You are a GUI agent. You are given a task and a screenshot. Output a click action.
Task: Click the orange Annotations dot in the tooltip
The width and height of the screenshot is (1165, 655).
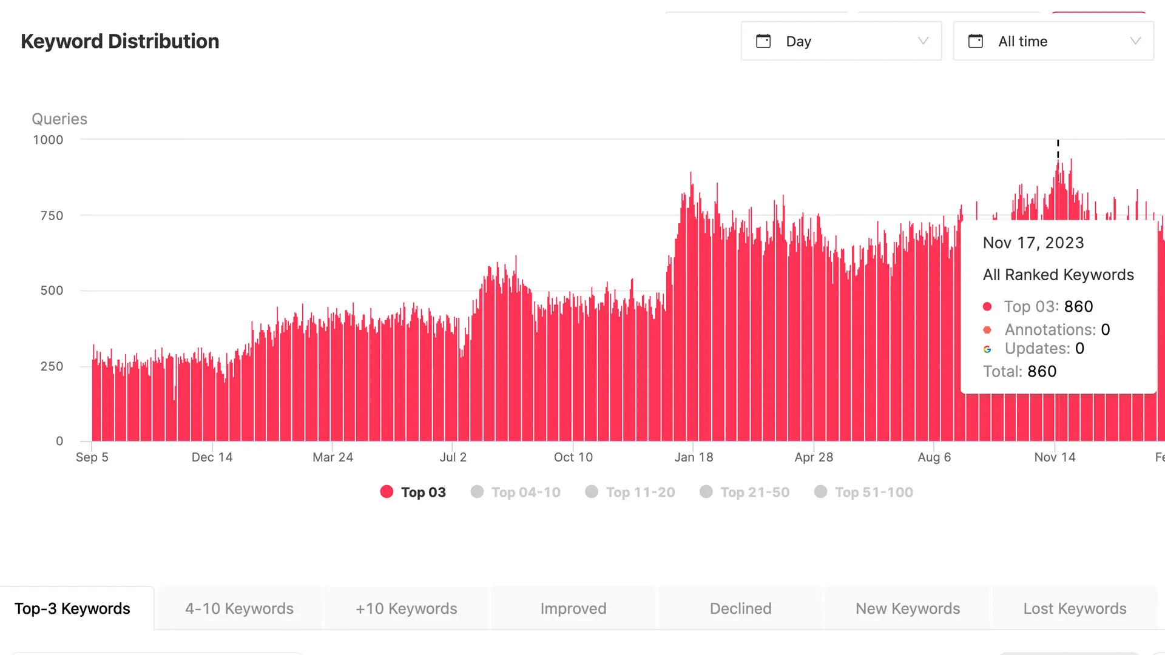[x=988, y=329]
